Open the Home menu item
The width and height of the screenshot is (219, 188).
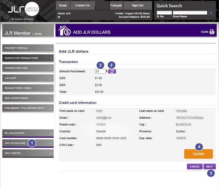pyautogui.click(x=63, y=5)
